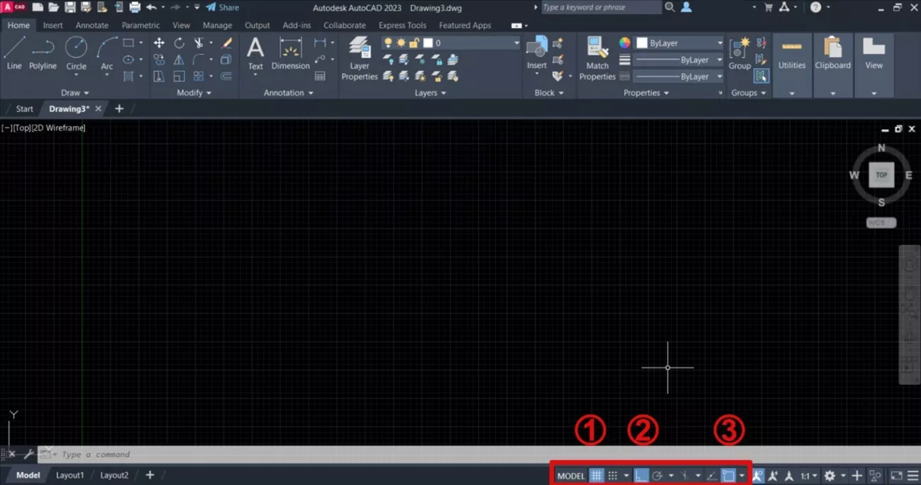
Task: Click the object color wheel icon
Action: [x=624, y=43]
